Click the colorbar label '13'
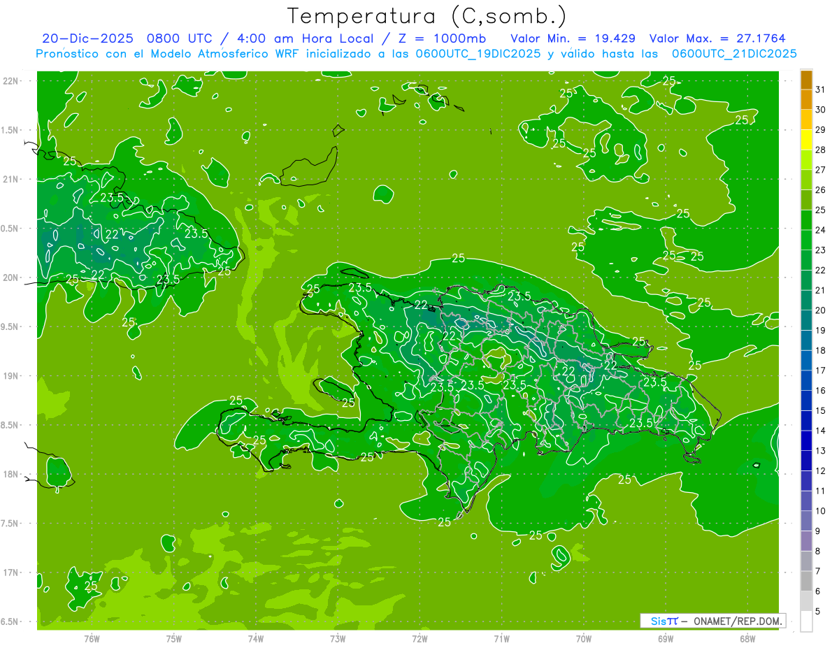This screenshot has height=648, width=839. click(x=820, y=451)
